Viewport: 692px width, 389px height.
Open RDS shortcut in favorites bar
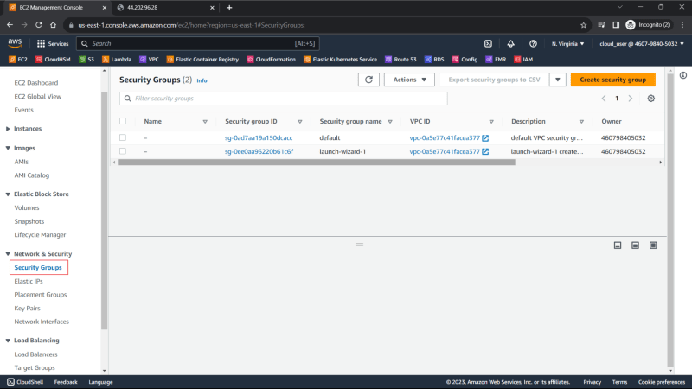434,59
